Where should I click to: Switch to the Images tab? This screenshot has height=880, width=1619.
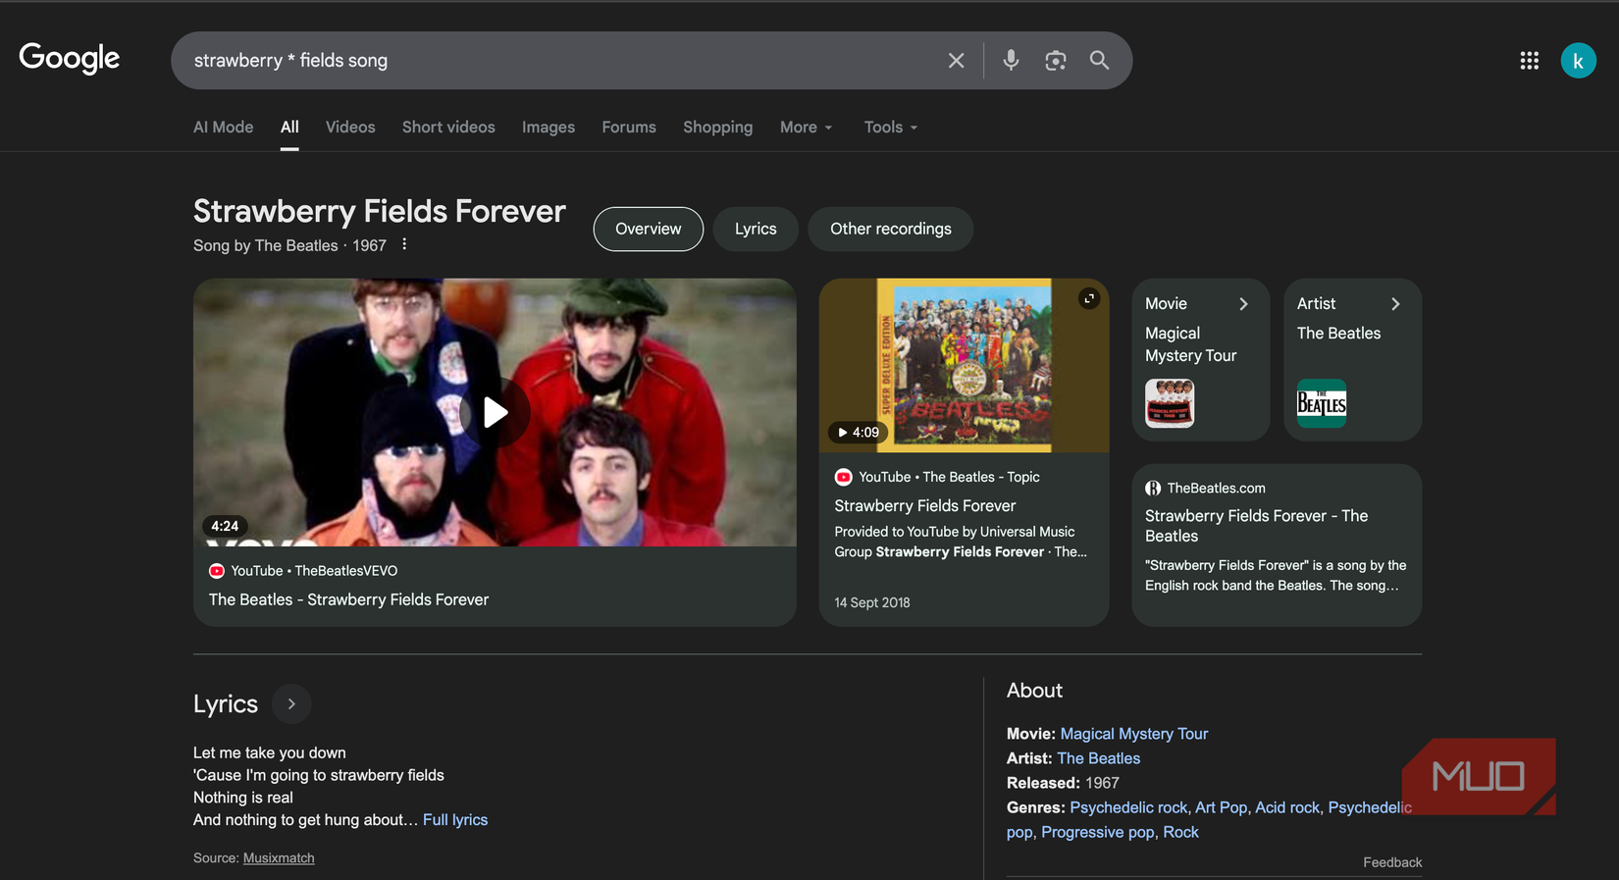(x=548, y=128)
